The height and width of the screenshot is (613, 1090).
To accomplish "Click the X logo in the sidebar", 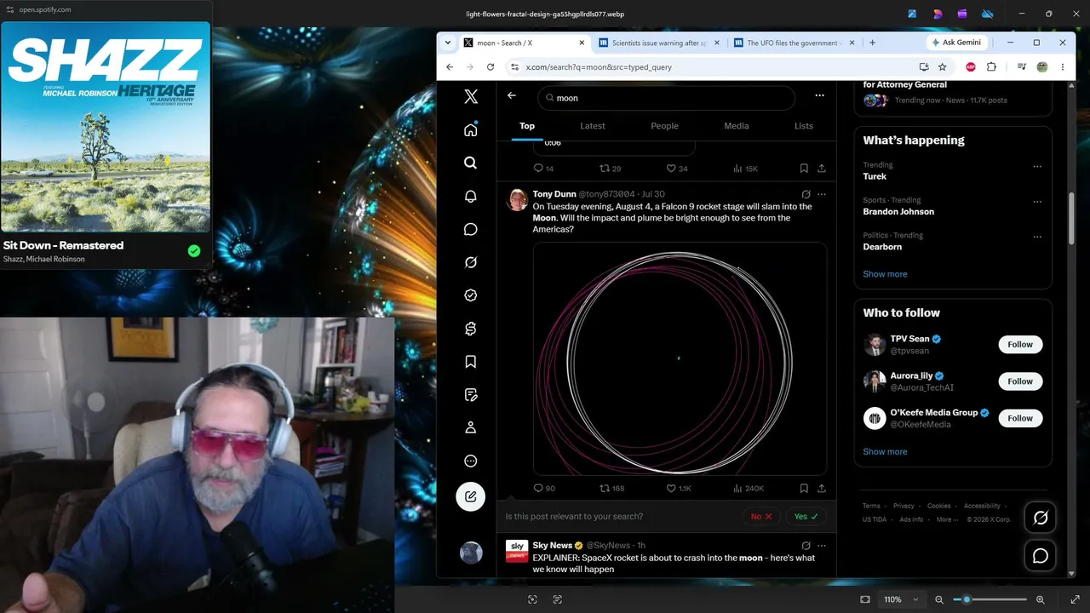I will pos(471,96).
